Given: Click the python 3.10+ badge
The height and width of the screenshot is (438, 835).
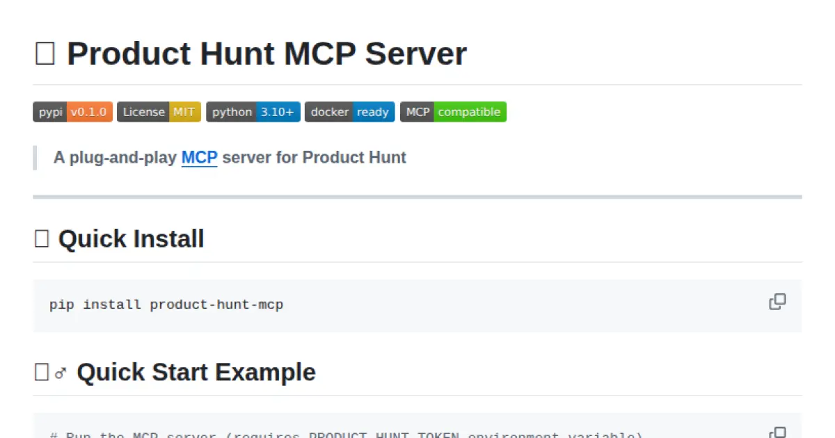Looking at the screenshot, I should [253, 112].
